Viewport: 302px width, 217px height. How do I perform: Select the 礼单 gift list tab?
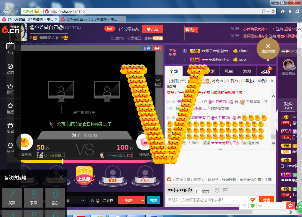(229, 71)
